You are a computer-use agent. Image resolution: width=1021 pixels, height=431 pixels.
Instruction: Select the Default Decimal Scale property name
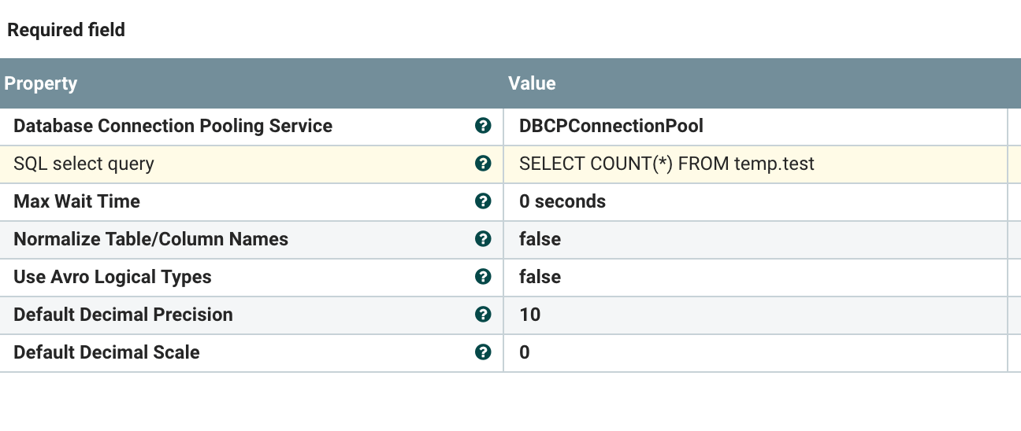[x=106, y=352]
